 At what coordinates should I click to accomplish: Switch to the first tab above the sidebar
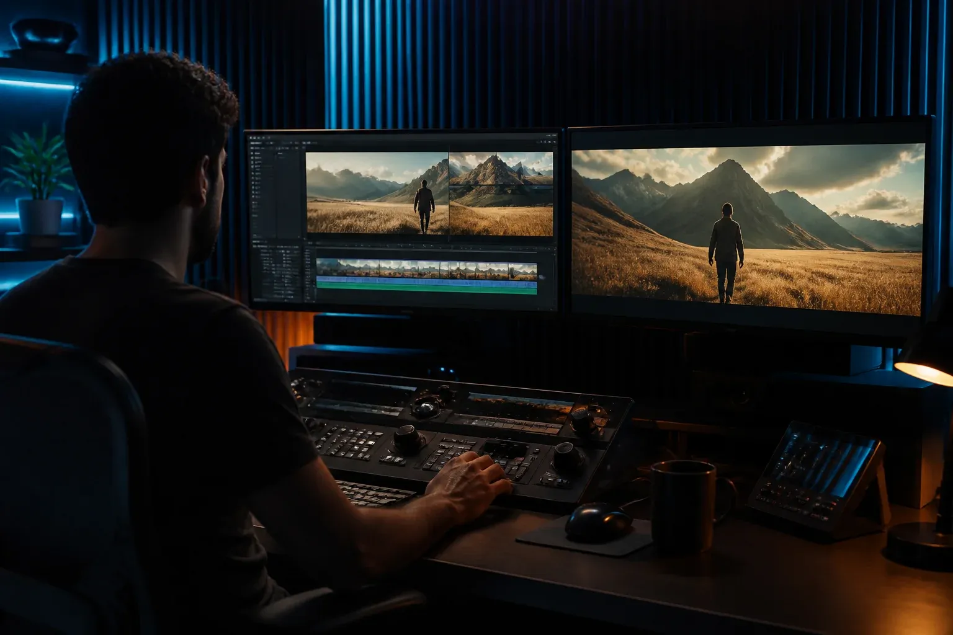pos(256,143)
